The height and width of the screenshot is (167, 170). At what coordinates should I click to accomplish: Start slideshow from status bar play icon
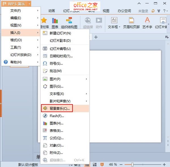(102, 164)
